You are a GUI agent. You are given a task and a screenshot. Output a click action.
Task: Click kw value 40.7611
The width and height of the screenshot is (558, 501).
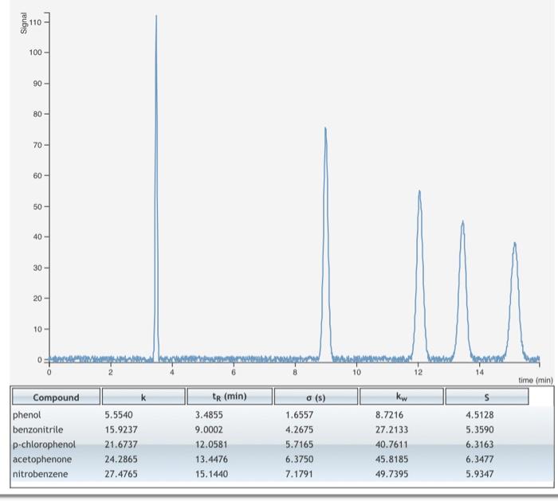point(391,444)
